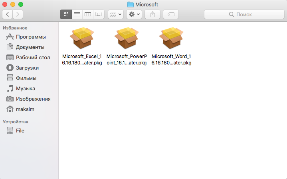This screenshot has height=179, width=287.
Task: Click the Программы sidebar icon
Action: (x=10, y=37)
